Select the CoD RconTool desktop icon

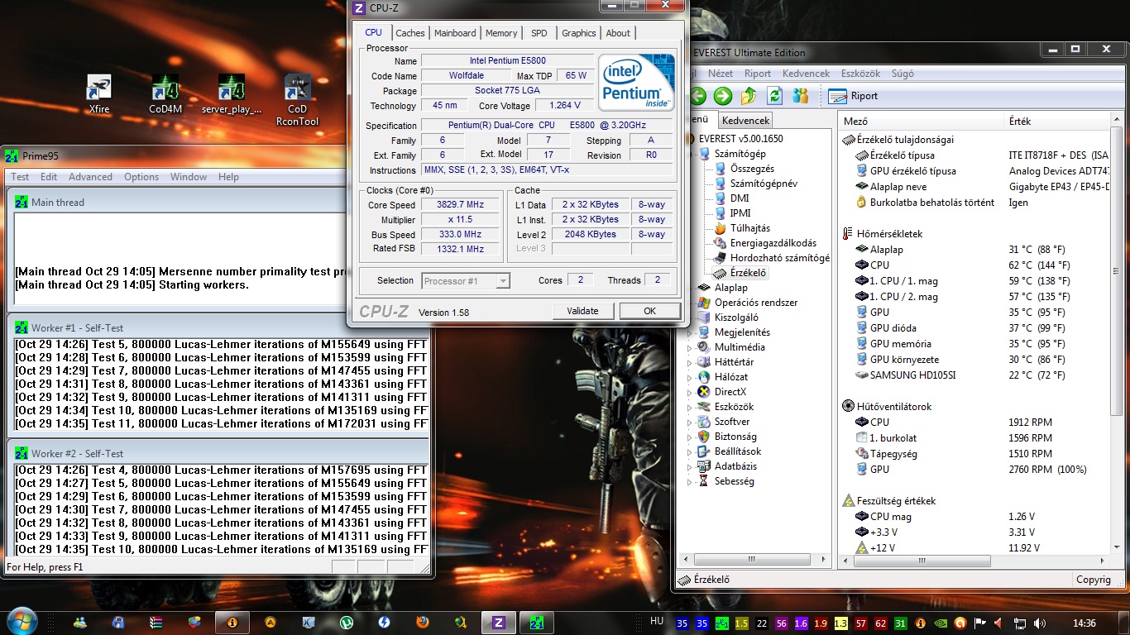click(298, 100)
